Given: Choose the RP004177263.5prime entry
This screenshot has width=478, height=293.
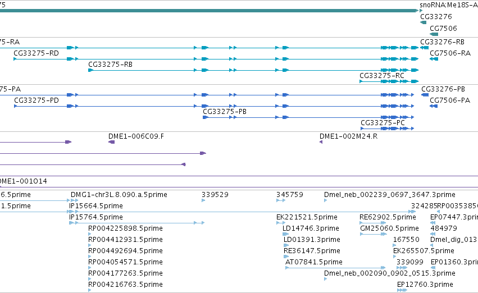Looking at the screenshot, I should 125,274.
